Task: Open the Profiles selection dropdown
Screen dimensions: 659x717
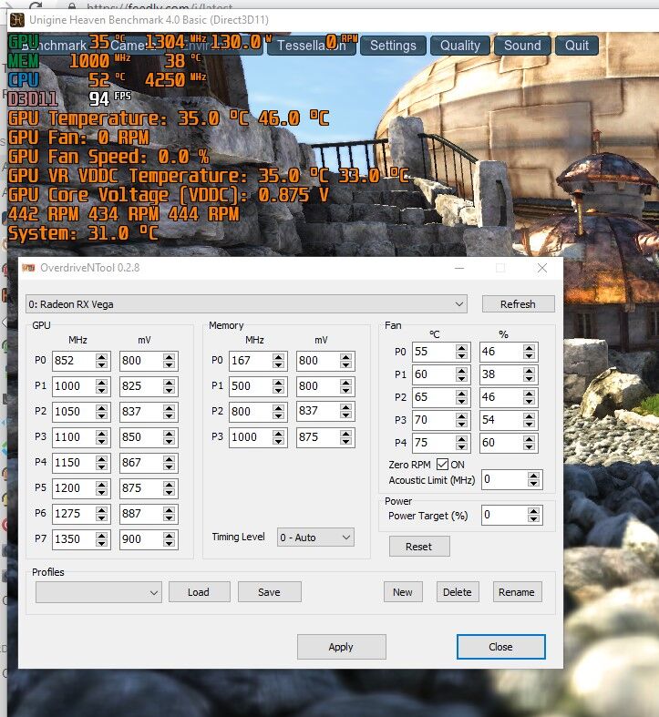Action: pyautogui.click(x=98, y=592)
